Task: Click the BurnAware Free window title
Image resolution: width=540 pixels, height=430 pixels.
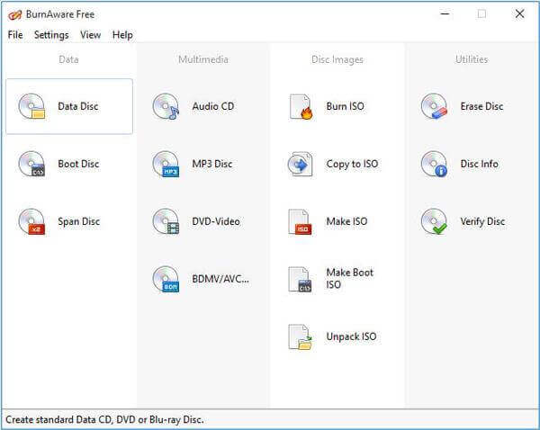Action: (60, 14)
